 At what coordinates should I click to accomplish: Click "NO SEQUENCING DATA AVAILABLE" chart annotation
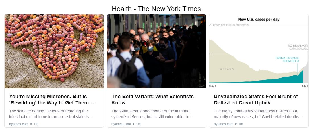point(298,47)
